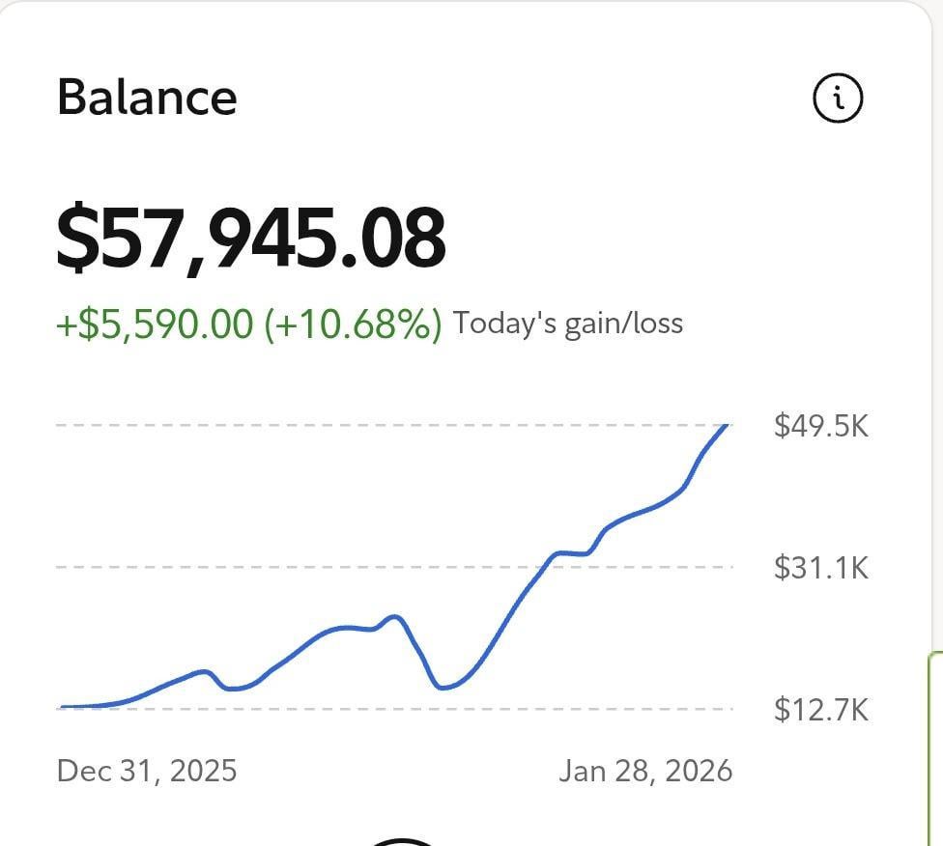
Task: Select the $31.1K axis label
Action: coord(820,568)
